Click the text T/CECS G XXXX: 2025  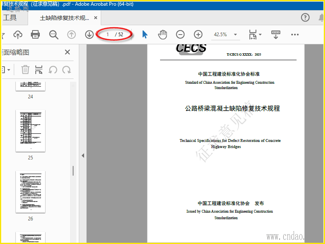click(x=244, y=54)
